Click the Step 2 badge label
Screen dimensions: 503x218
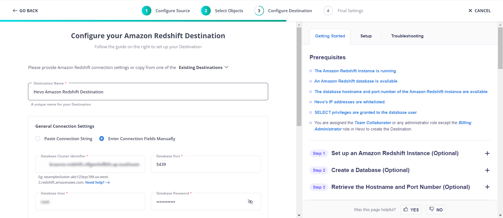tap(319, 170)
